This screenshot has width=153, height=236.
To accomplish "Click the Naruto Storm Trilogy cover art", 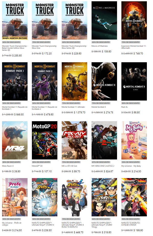I will 104,197.
